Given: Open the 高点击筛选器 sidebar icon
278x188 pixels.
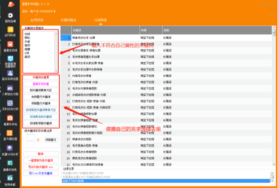Looking at the screenshot, I should pyautogui.click(x=10, y=73).
